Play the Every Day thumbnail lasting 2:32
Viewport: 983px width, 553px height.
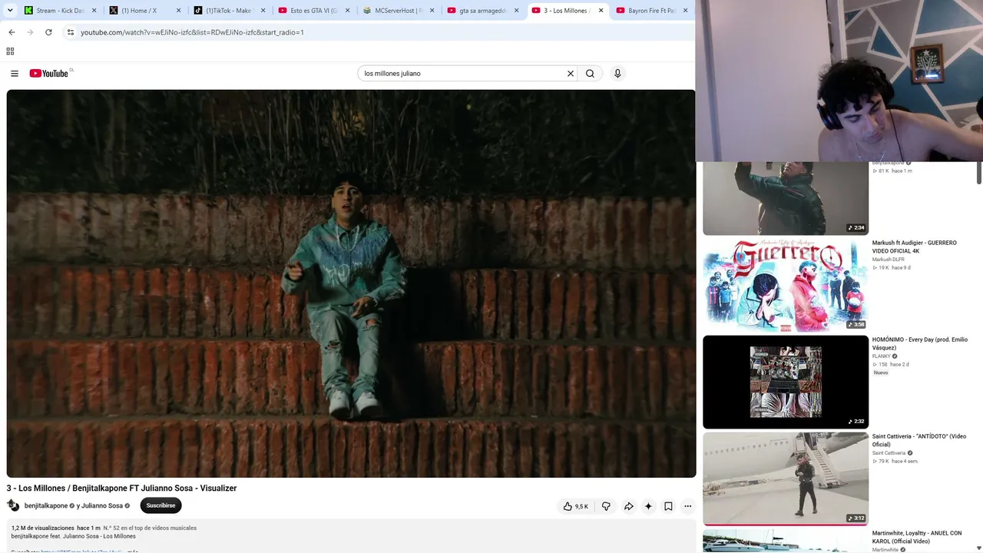point(786,382)
